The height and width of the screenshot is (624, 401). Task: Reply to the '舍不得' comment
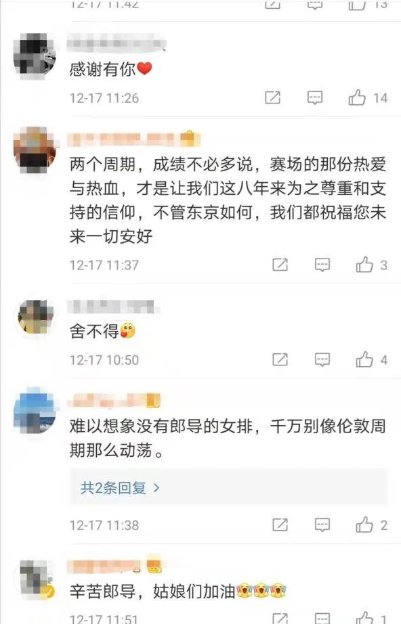pyautogui.click(x=322, y=360)
